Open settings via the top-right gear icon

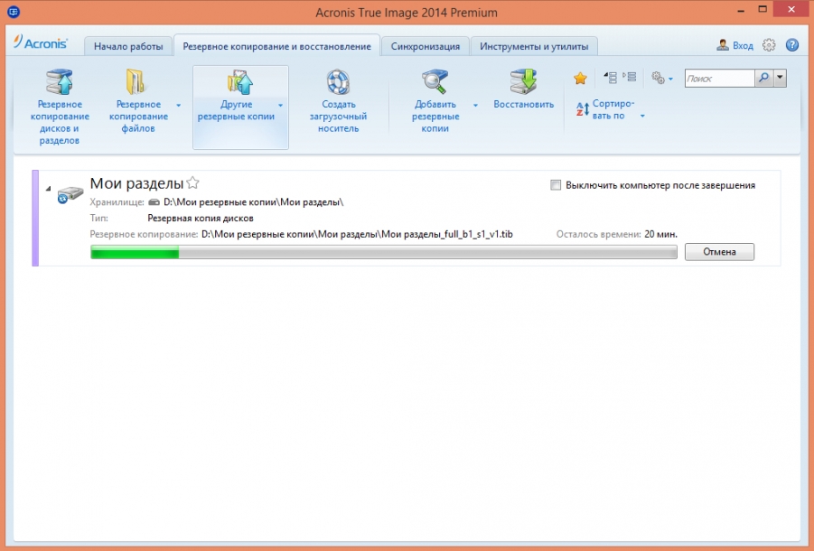[x=769, y=45]
